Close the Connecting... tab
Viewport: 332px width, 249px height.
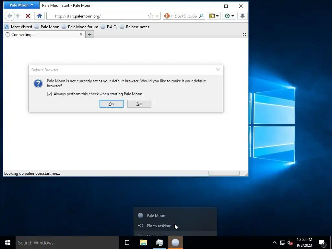tap(81, 34)
